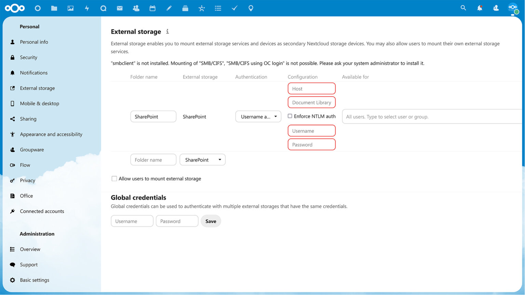Open the Mail app icon
This screenshot has width=525, height=295.
pyautogui.click(x=120, y=8)
